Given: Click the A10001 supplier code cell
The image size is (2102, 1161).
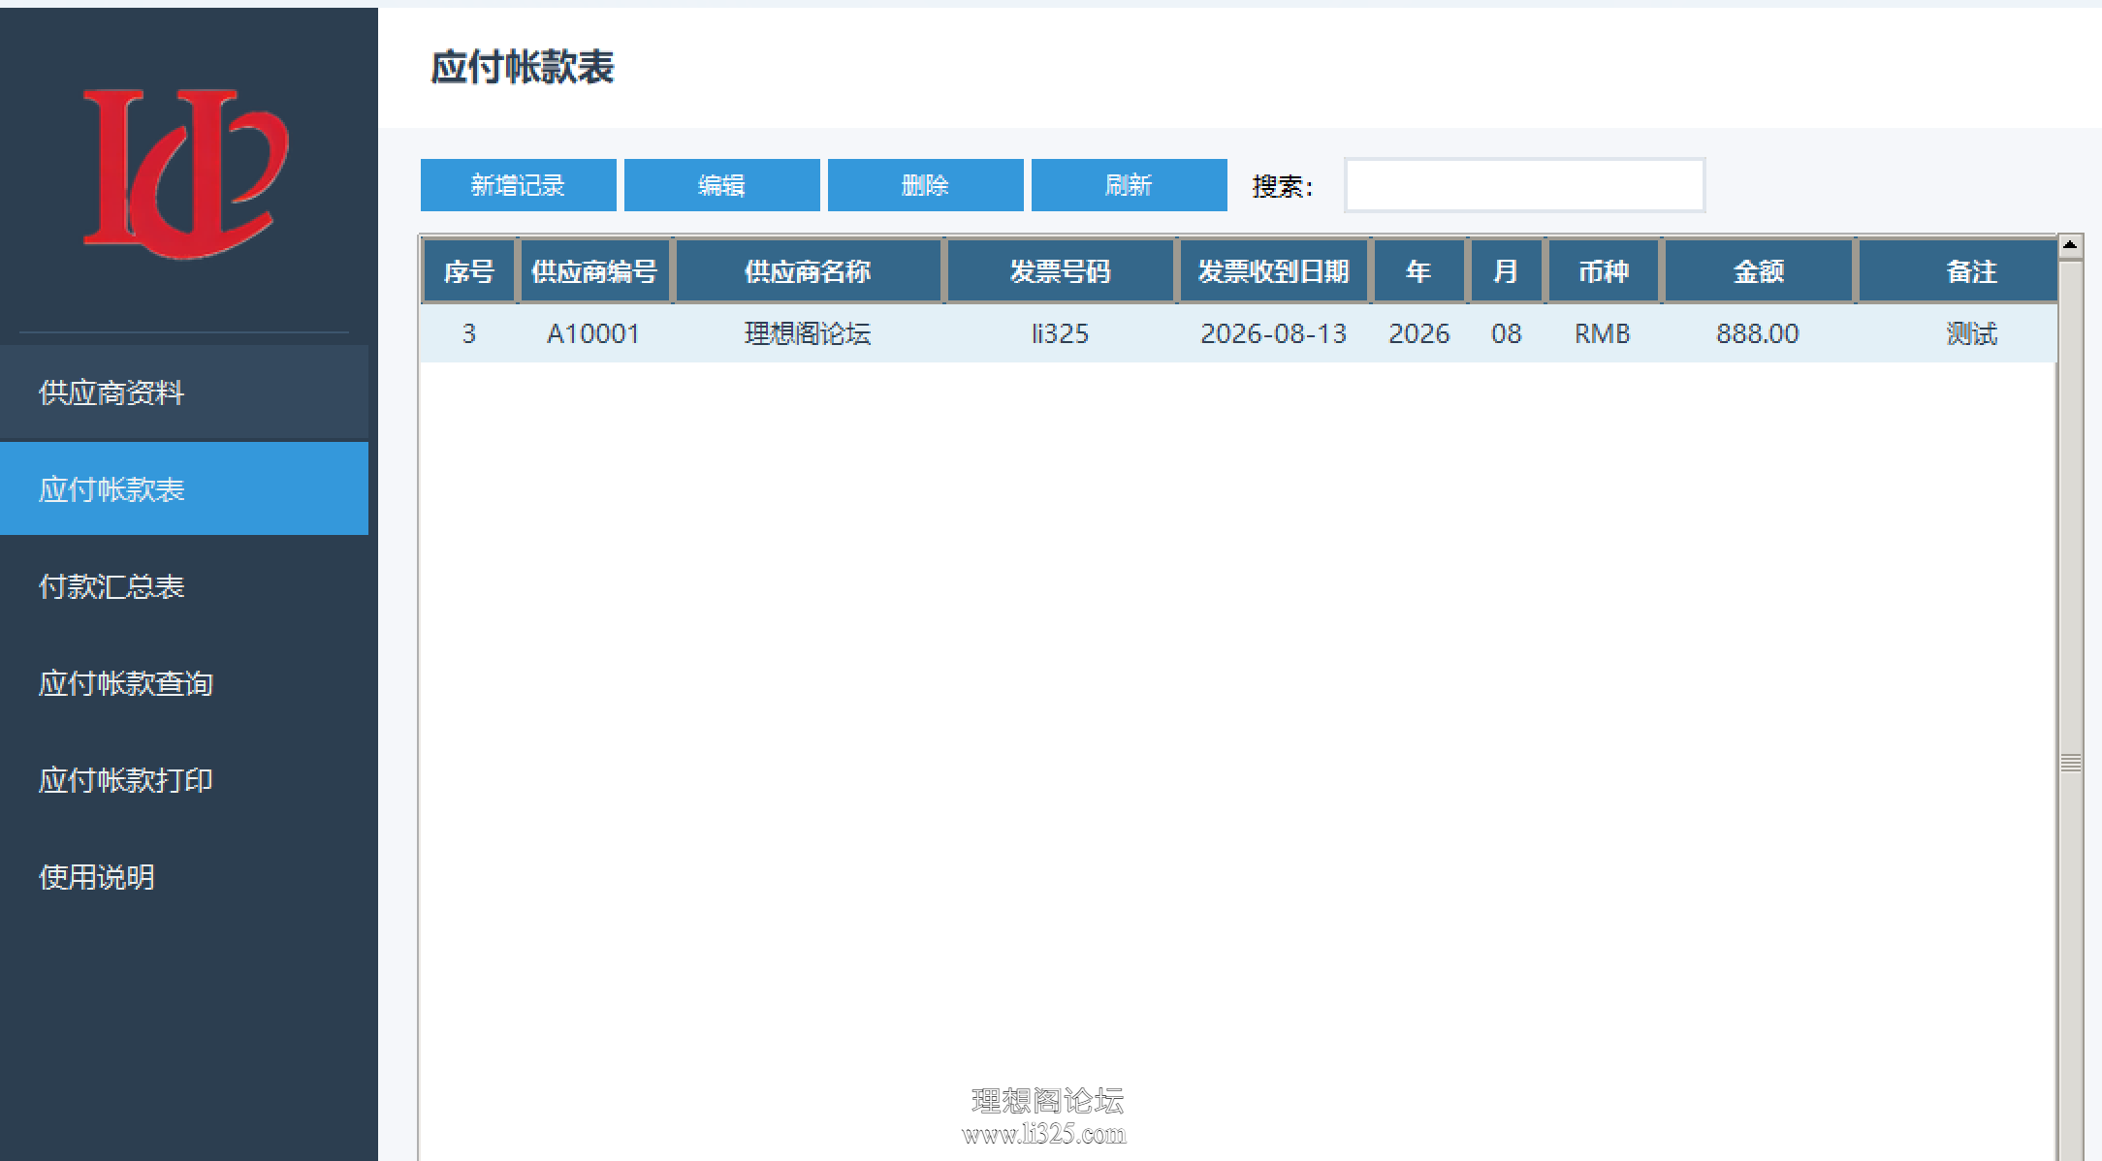Looking at the screenshot, I should tap(594, 333).
